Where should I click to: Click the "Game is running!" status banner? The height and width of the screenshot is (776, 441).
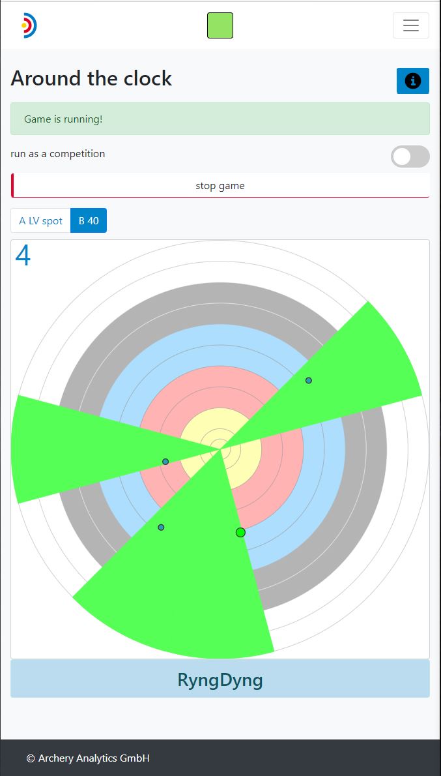tap(220, 119)
